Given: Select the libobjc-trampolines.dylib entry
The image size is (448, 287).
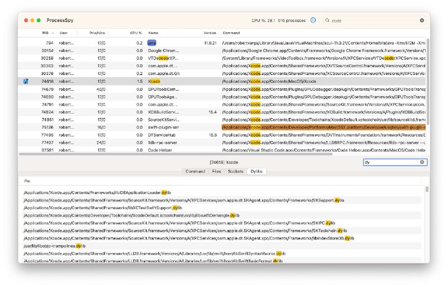Looking at the screenshot, I should tap(222, 246).
